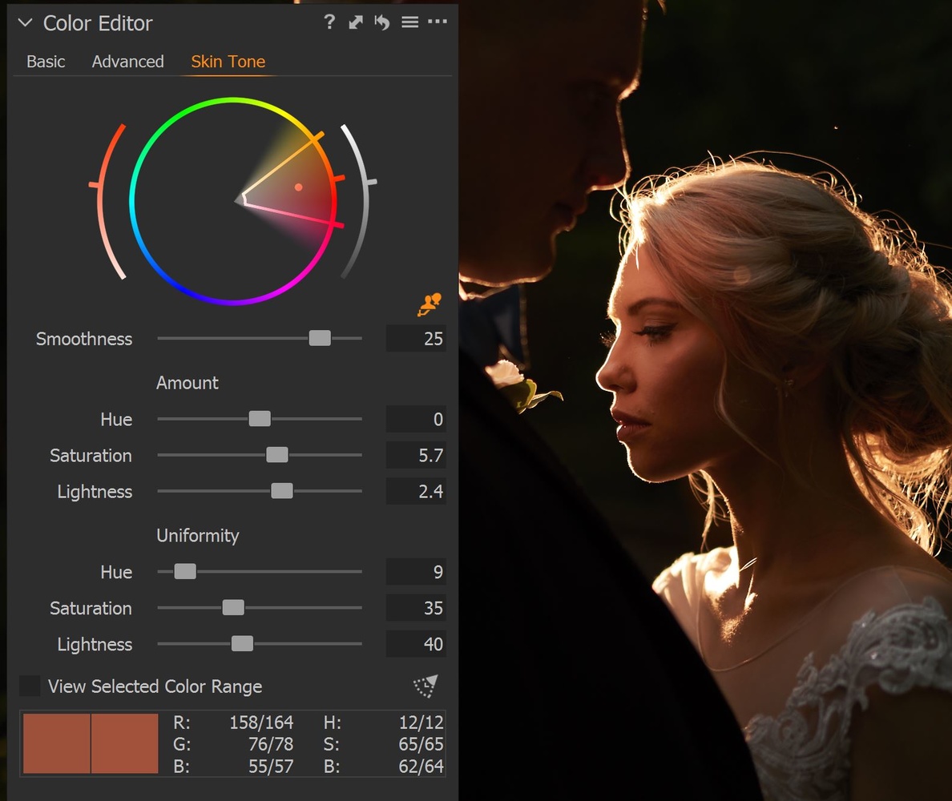Click the orange dot on color wheel

298,187
